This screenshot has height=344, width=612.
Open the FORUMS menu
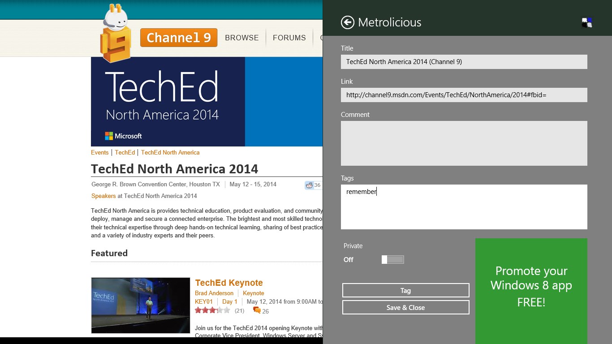pyautogui.click(x=289, y=38)
